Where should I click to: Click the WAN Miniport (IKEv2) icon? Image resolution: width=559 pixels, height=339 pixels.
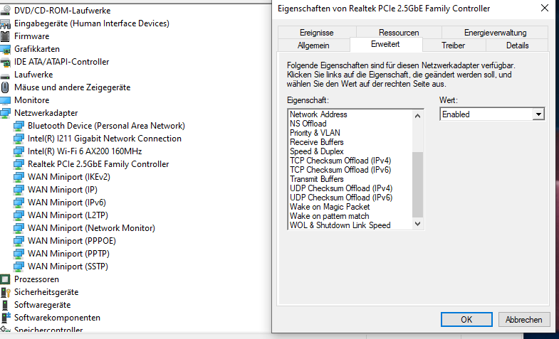[19, 177]
